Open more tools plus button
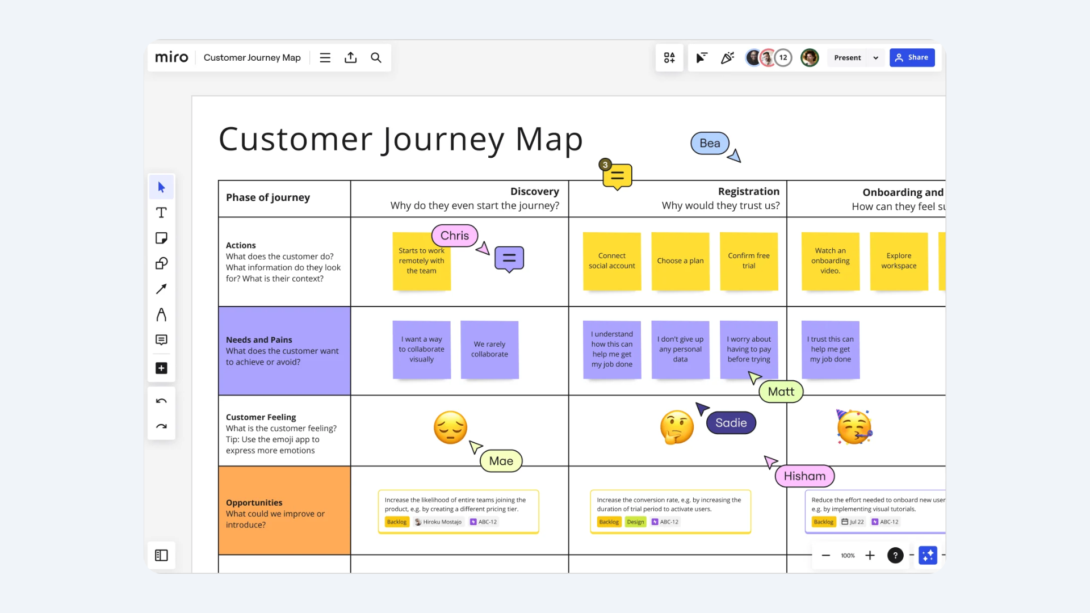The width and height of the screenshot is (1090, 613). point(161,368)
